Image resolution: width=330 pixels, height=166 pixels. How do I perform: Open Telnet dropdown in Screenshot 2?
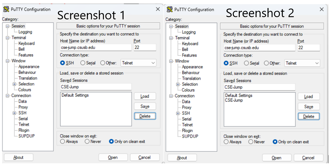pyautogui.click(x=302, y=63)
